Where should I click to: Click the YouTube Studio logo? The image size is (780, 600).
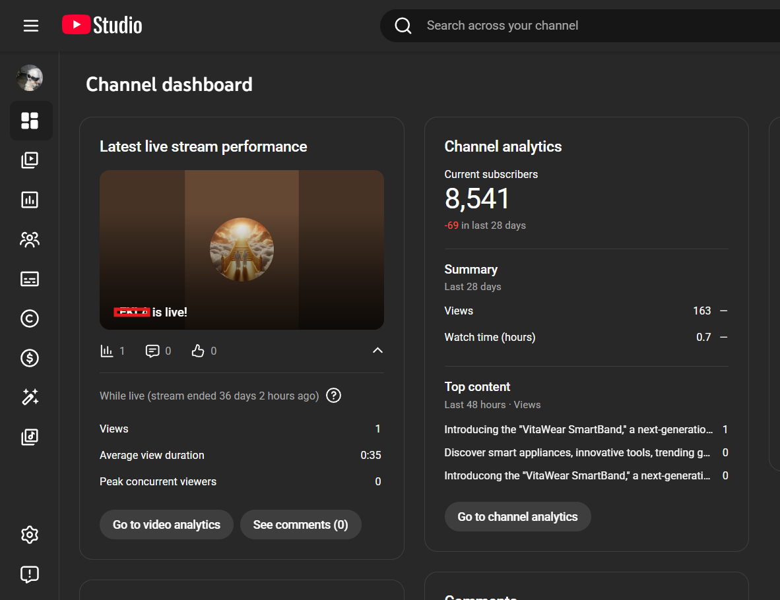[x=102, y=26]
